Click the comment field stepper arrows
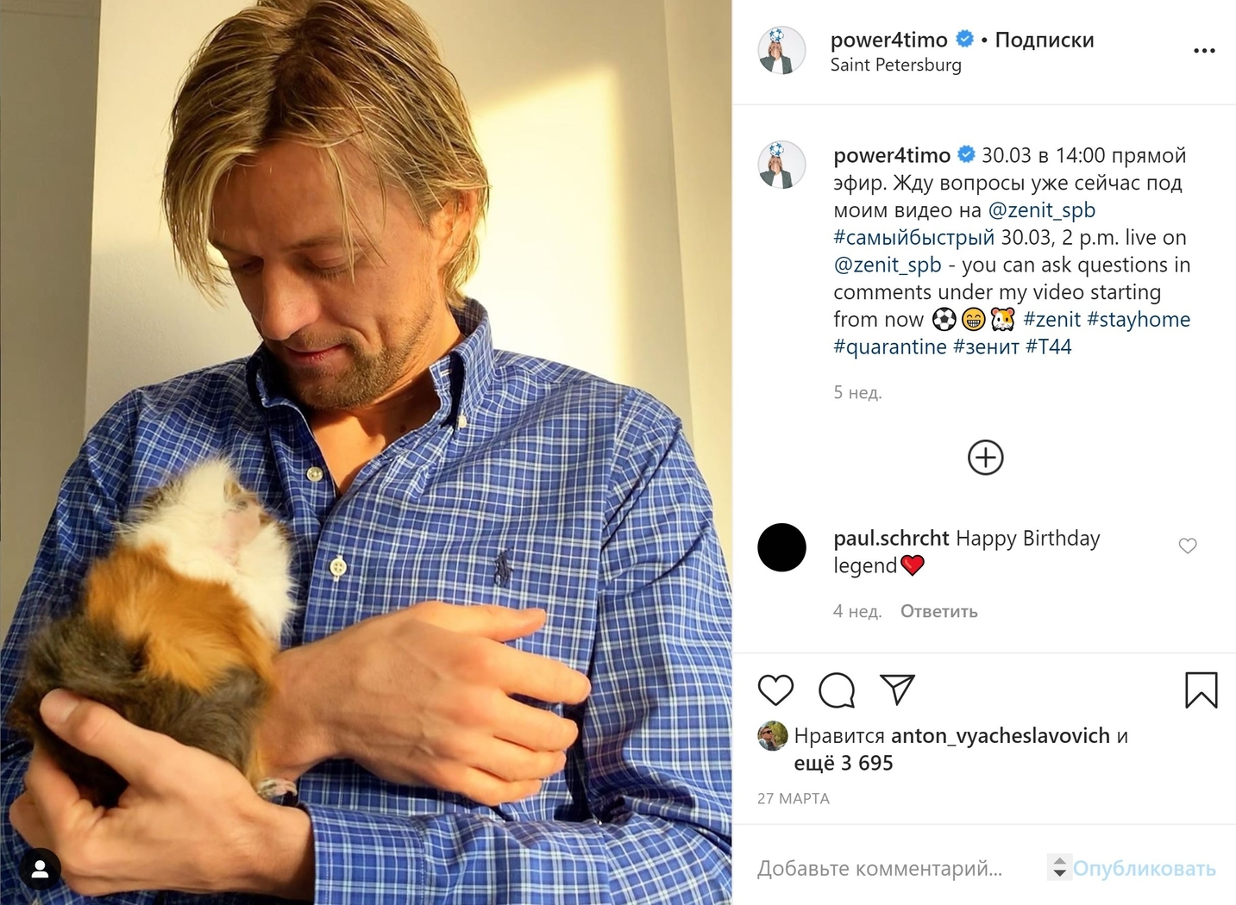1236x905 pixels. (1059, 867)
